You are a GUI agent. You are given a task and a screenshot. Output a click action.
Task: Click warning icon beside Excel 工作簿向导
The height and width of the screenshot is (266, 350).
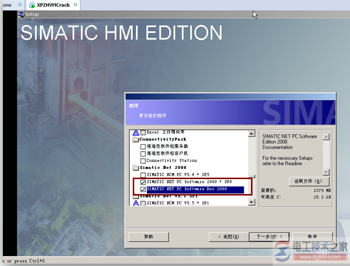[x=136, y=133]
